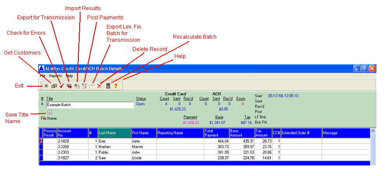Click Export for Transmission toolbar icon
The image size is (386, 176).
point(70,86)
